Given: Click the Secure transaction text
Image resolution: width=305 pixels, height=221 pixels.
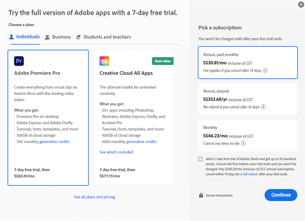Looking at the screenshot, I should (x=219, y=195).
